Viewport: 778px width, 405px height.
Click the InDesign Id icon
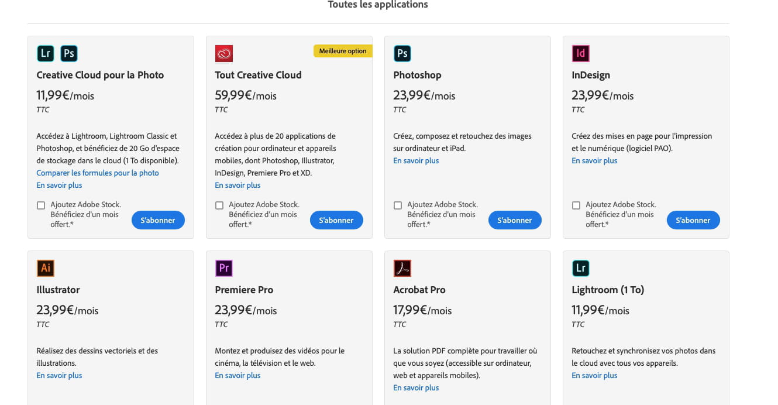(581, 54)
